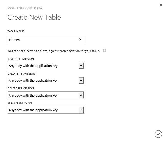The image size is (166, 143).
Task: Click the TABLE NAME label
Action: click(x=16, y=31)
